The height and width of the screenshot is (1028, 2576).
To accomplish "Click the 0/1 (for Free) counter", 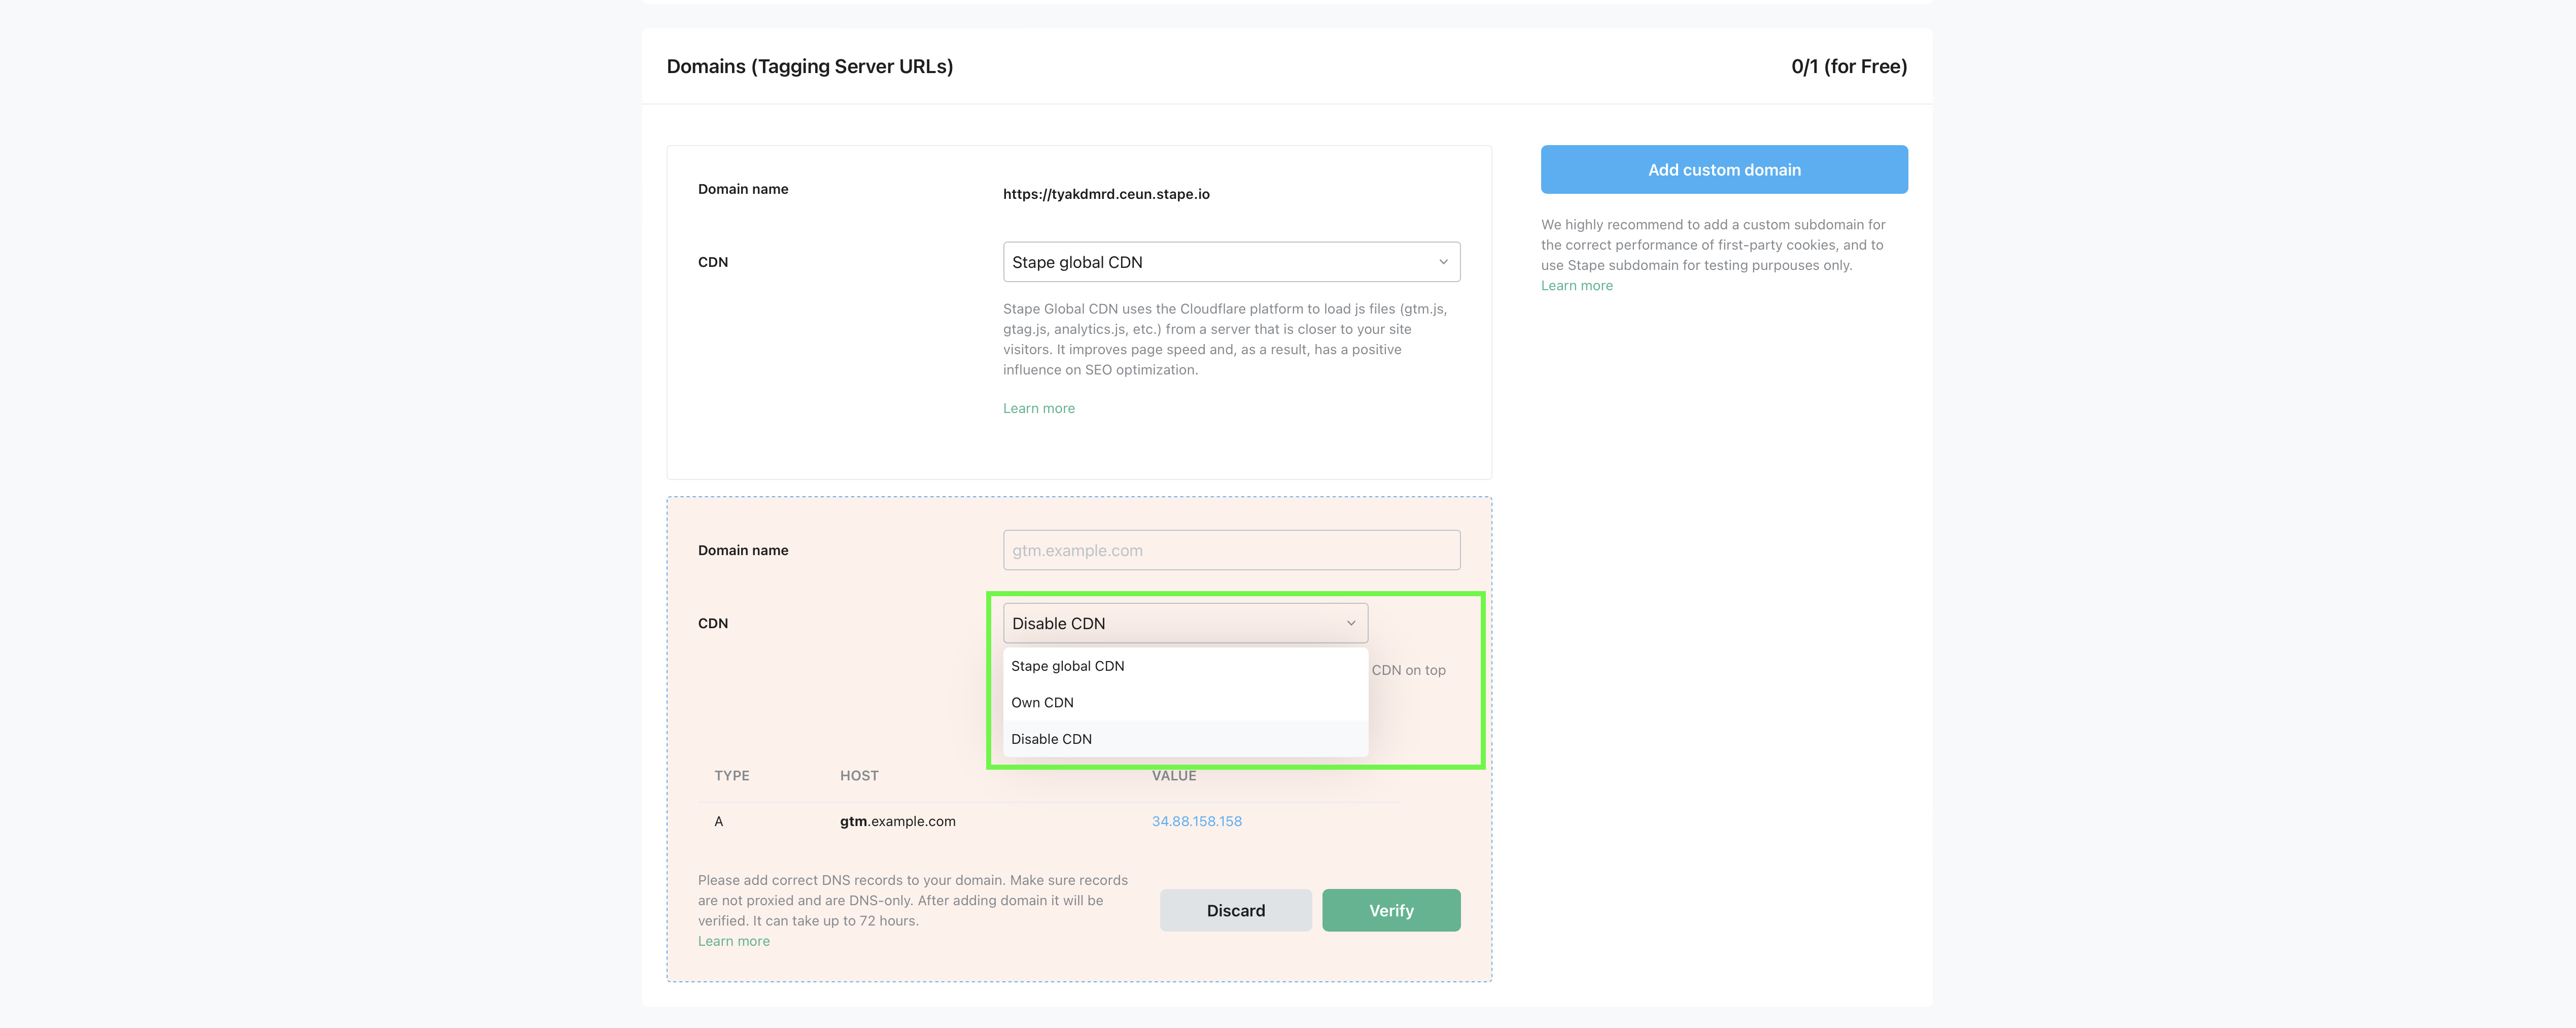I will pyautogui.click(x=1848, y=66).
